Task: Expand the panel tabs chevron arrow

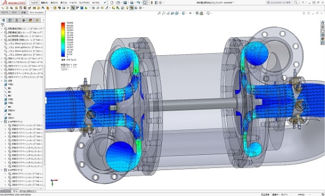Action: tap(43, 21)
